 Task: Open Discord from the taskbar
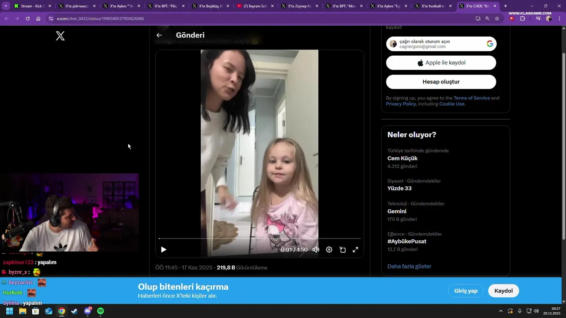point(88,311)
